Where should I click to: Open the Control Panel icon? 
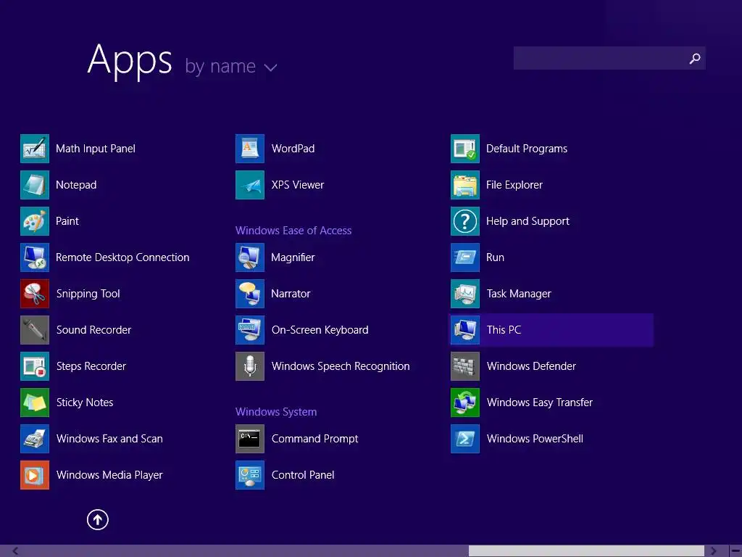pyautogui.click(x=250, y=475)
